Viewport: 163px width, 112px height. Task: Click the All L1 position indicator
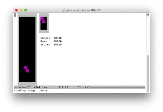click(x=63, y=87)
